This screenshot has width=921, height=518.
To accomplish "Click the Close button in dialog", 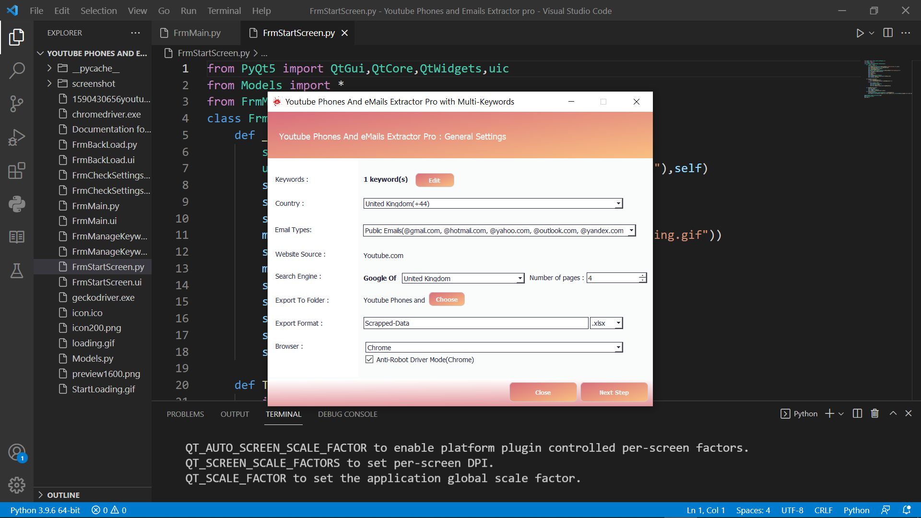I will coord(543,392).
